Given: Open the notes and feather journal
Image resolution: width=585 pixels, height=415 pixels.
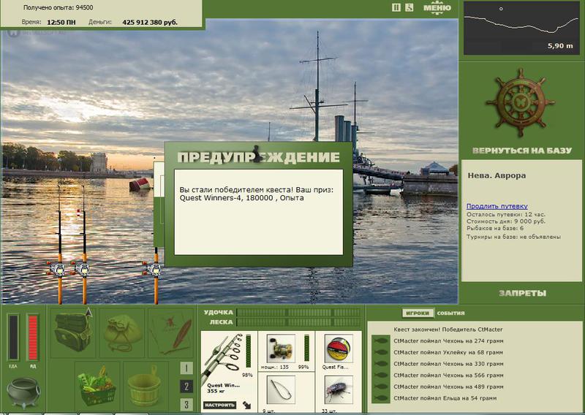Looking at the screenshot, I should [172, 333].
